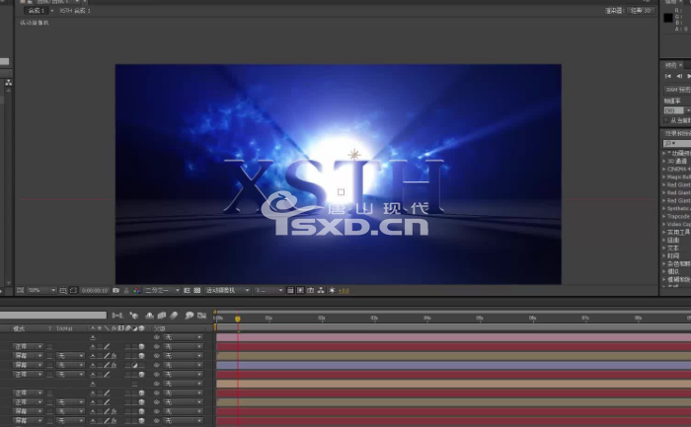Select the pink layer bar in timeline

tap(454, 337)
